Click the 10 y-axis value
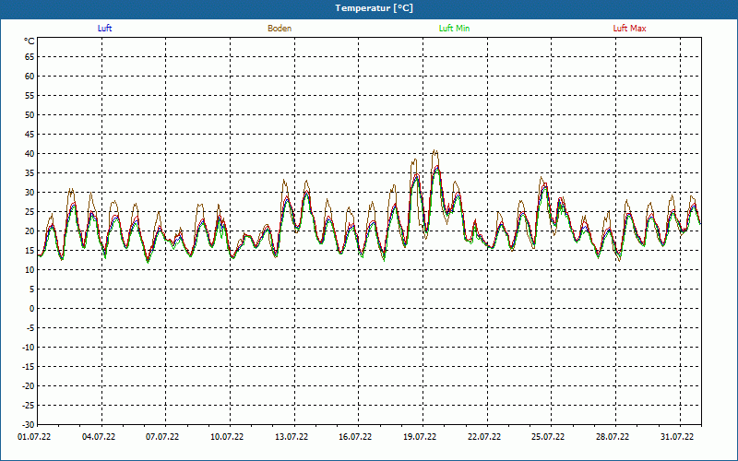This screenshot has width=738, height=461. pos(30,270)
